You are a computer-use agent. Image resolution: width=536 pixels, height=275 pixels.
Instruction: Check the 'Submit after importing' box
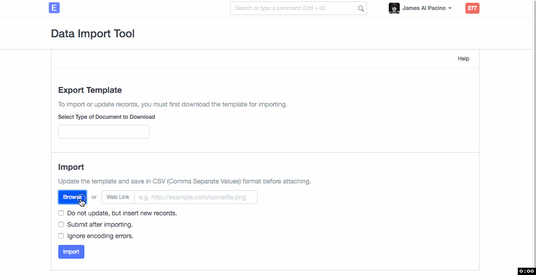[61, 224]
